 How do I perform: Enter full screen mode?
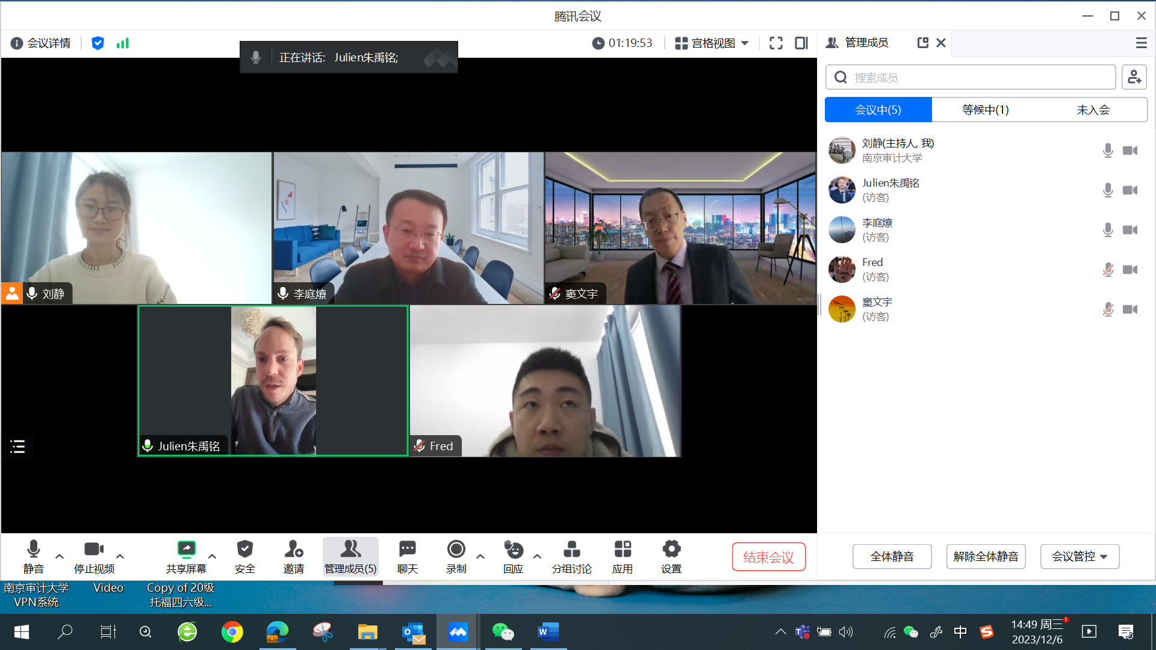tap(776, 43)
